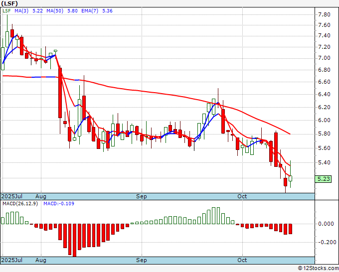This screenshot has height=272, width=339.
Task: Click the EMA(7) value 5.36
Action: click(107, 11)
